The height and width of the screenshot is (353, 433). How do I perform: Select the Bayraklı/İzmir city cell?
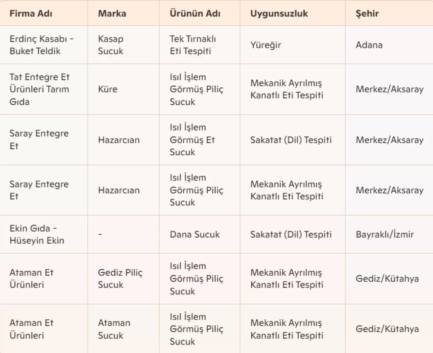tap(385, 234)
